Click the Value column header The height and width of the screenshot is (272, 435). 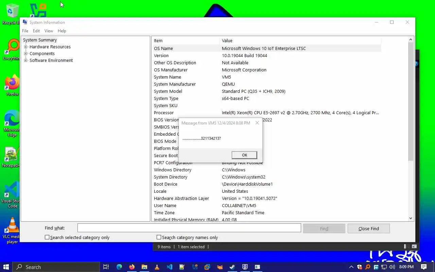(300, 40)
